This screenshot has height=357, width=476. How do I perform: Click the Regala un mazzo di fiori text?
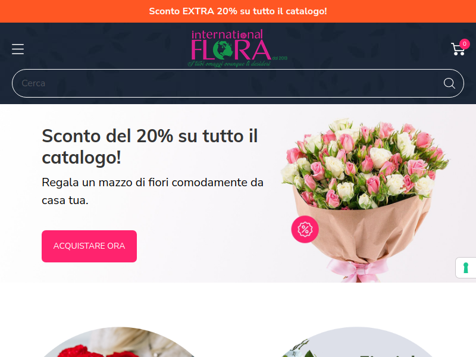[x=152, y=191]
